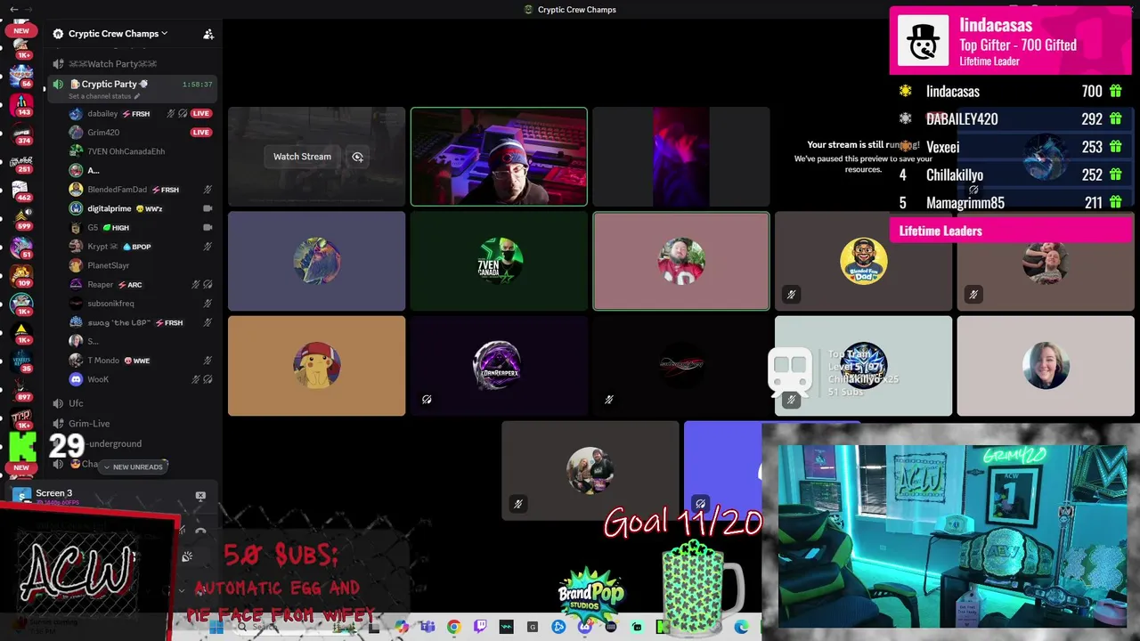Click the deafened icon on the JohnReaperx tile

pos(427,400)
